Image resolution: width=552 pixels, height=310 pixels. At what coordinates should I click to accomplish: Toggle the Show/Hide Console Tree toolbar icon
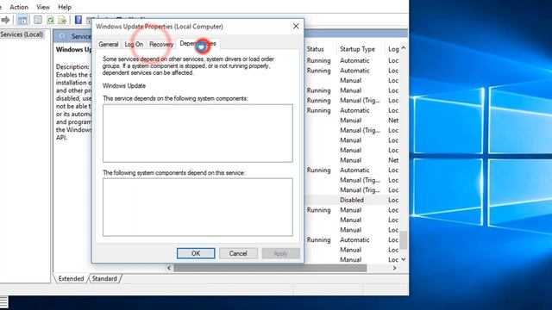[x=22, y=20]
